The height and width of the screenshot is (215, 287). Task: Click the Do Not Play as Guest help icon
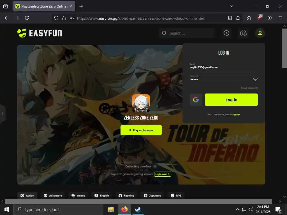pyautogui.click(x=155, y=166)
